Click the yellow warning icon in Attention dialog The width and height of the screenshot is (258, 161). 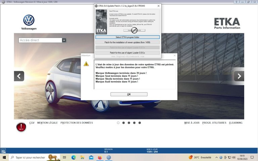coord(86,64)
